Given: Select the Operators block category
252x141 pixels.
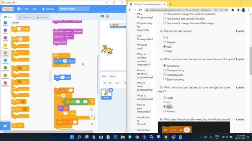Looking at the screenshot, I should pyautogui.click(x=5, y=69).
